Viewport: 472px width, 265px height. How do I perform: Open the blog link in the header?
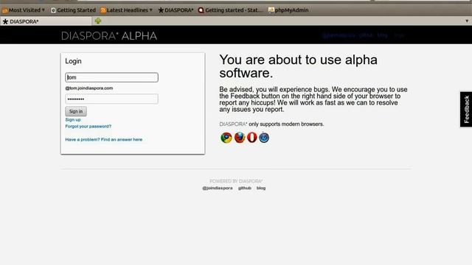[x=382, y=35]
